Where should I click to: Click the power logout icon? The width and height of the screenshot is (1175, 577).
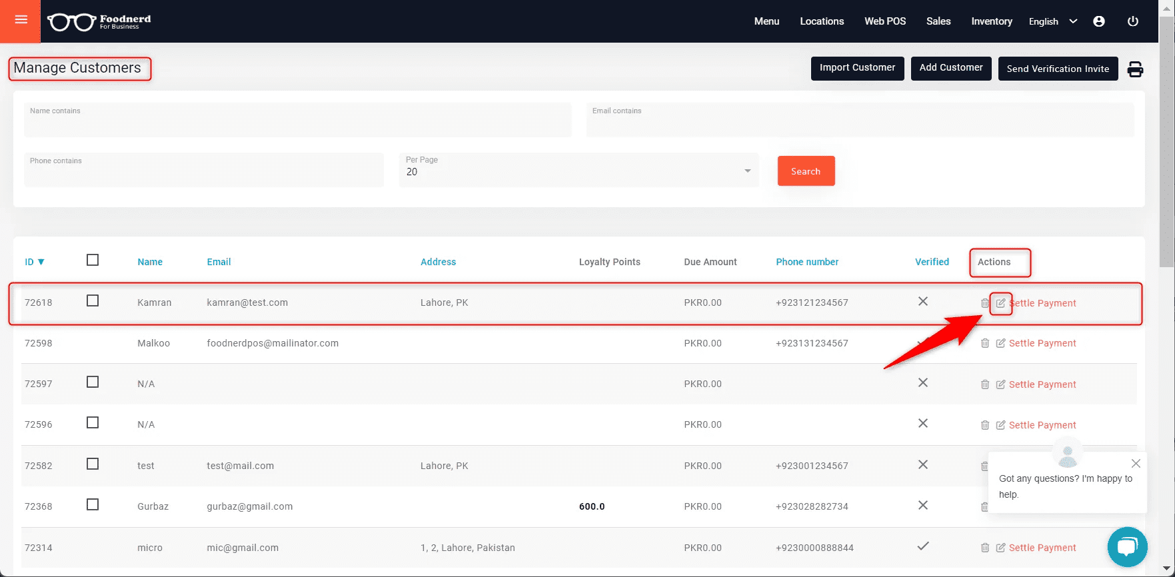click(1132, 21)
